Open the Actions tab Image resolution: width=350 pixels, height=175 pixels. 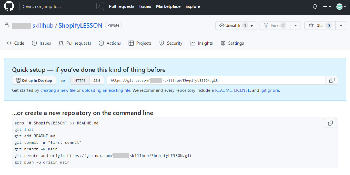110,43
